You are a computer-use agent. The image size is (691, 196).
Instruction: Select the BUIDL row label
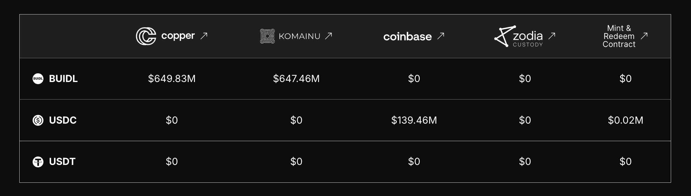tap(63, 79)
